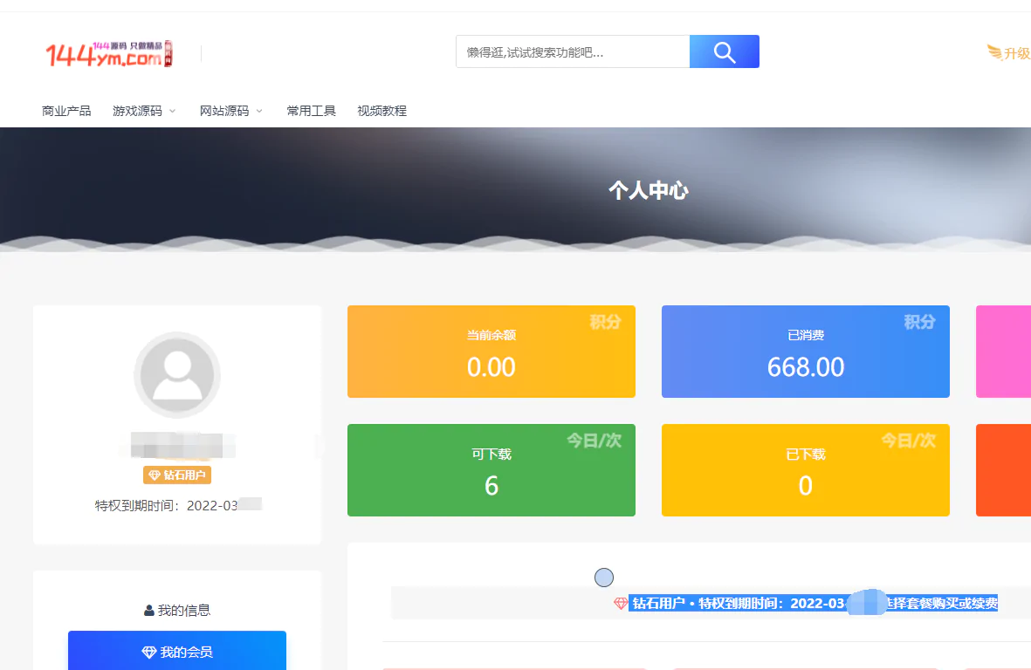Click the 已下载 0 yellow card
This screenshot has width=1031, height=670.
806,470
